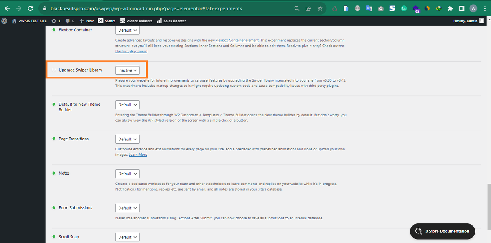Screen dimensions: 491x243
Task: Bookmark this page with the star icon
Action: pos(320,8)
